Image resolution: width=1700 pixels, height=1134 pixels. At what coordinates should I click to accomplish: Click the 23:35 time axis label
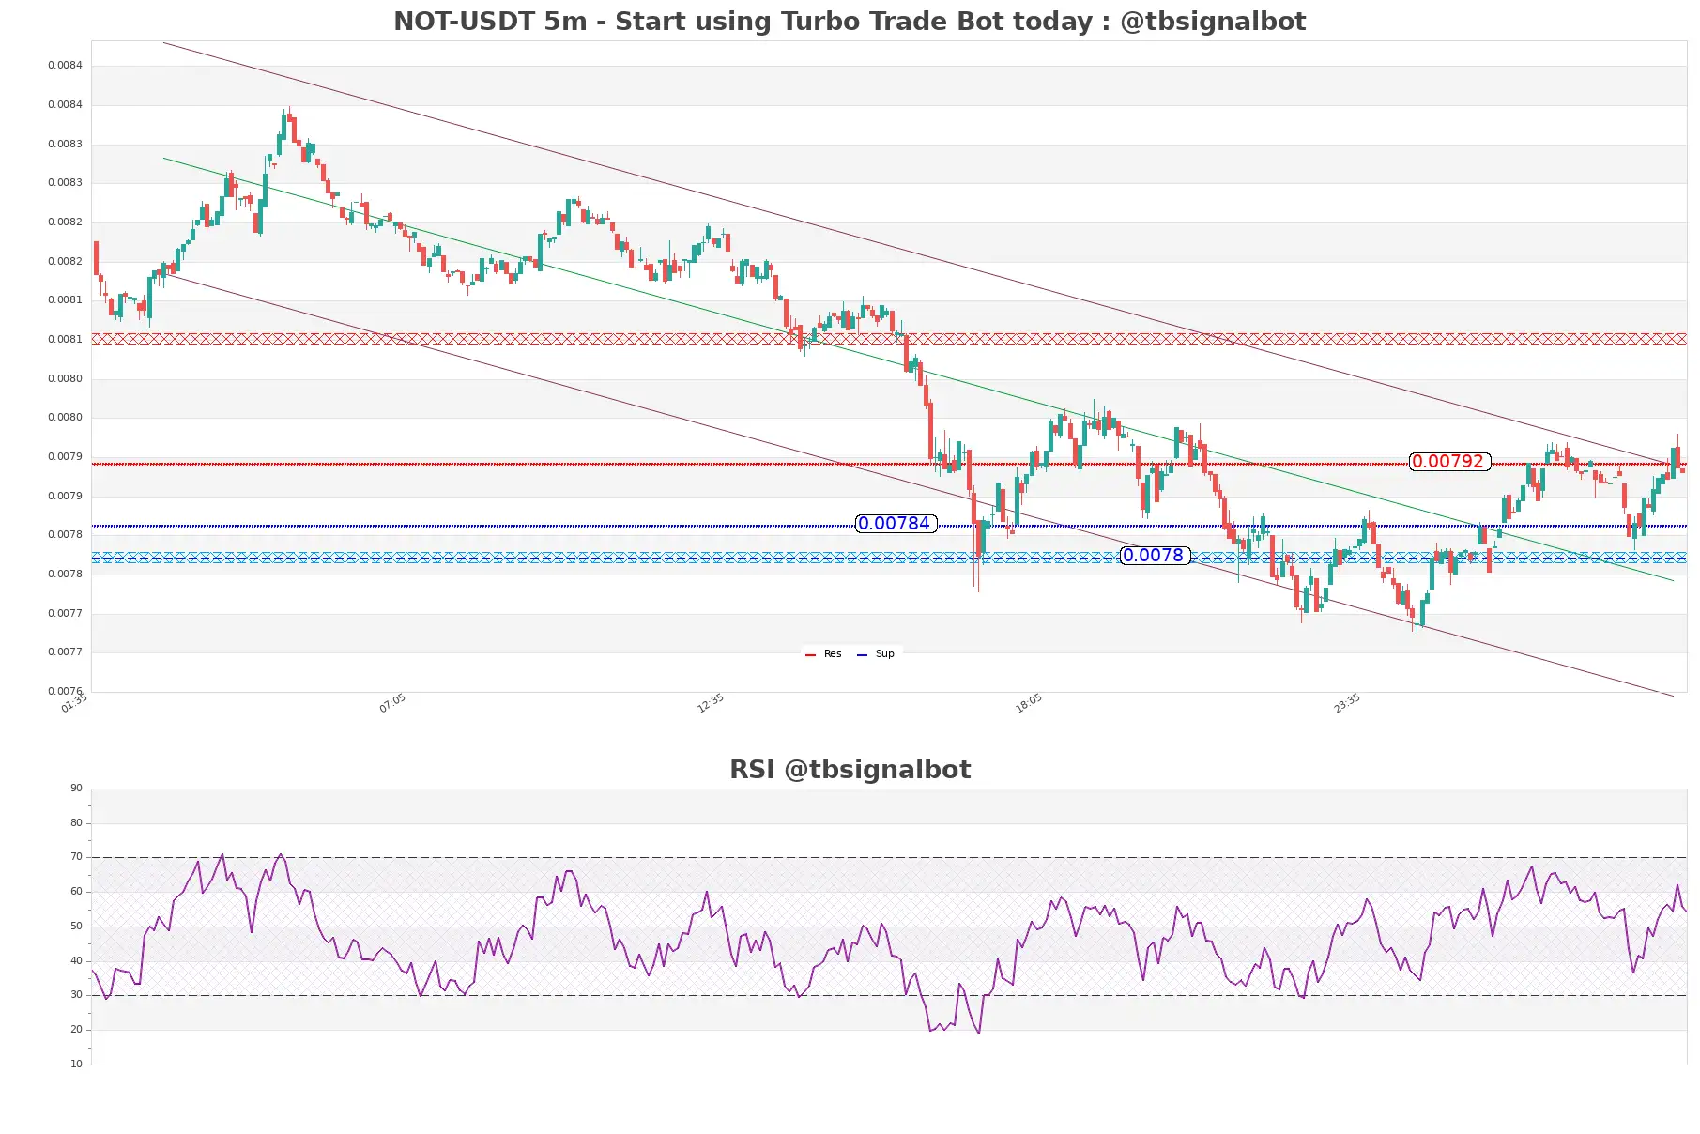pos(1347,703)
